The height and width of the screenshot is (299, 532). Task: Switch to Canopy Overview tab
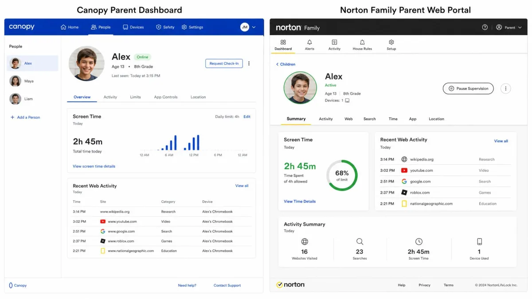click(x=82, y=97)
